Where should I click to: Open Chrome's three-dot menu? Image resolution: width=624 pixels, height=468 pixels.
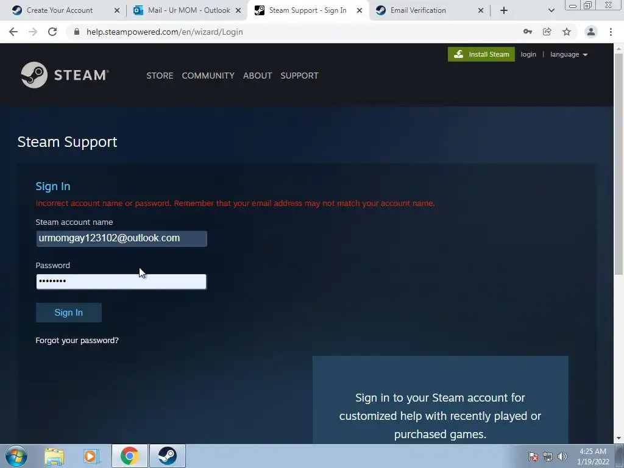click(x=611, y=32)
